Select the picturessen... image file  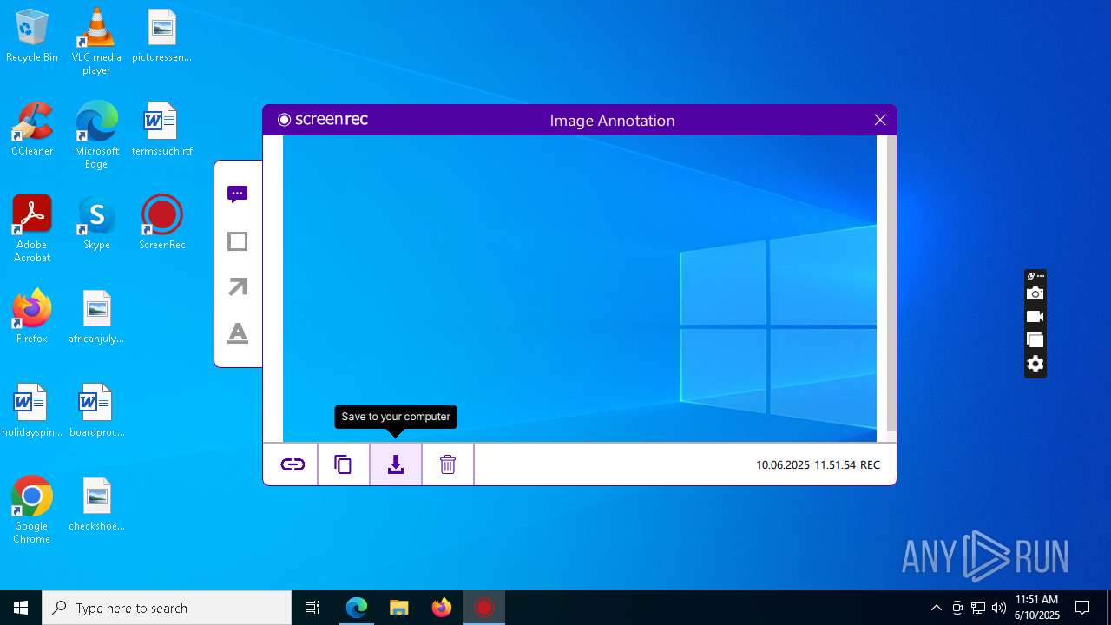click(161, 36)
